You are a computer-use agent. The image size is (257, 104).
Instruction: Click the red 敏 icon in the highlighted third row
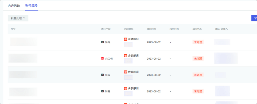click(126, 72)
